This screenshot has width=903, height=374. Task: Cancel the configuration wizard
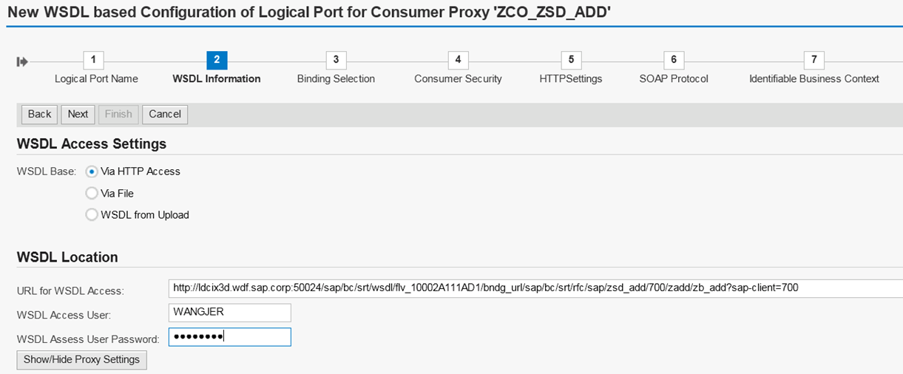[x=165, y=114]
